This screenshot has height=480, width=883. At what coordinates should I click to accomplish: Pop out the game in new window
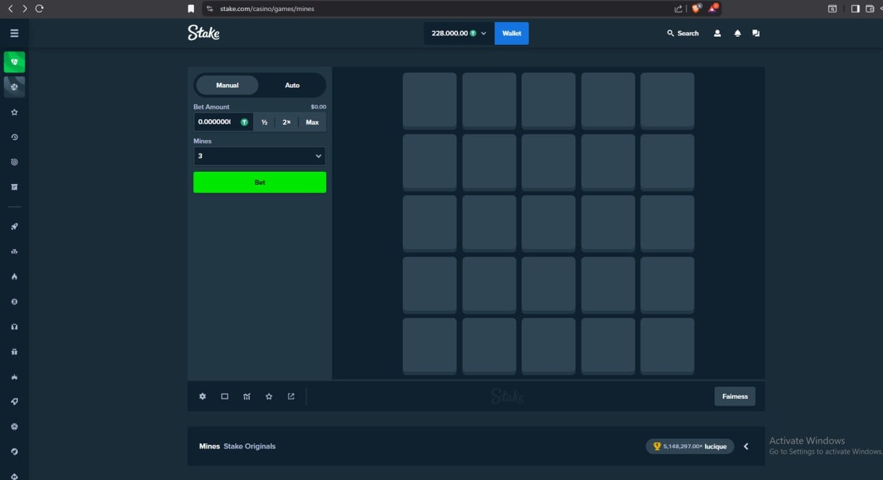point(291,397)
